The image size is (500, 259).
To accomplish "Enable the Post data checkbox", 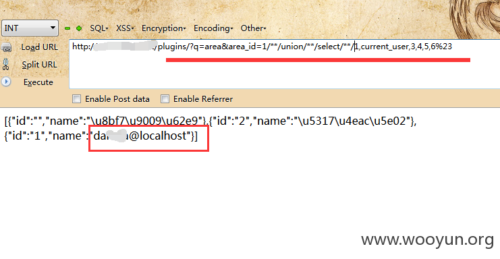I will pos(76,98).
